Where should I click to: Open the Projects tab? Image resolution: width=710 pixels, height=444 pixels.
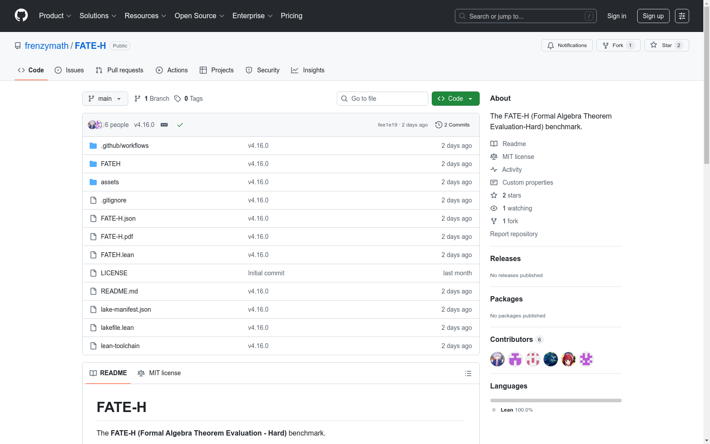[217, 70]
